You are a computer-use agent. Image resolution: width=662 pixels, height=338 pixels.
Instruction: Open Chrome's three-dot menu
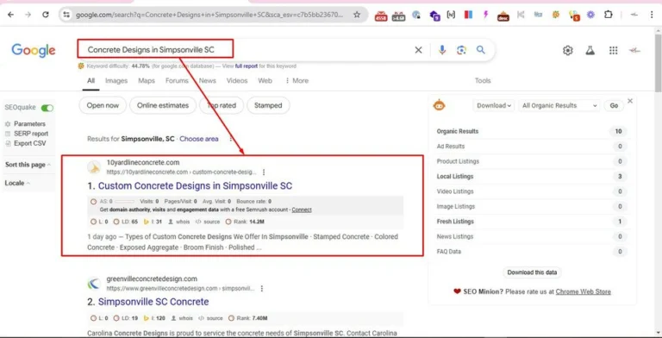(x=652, y=15)
